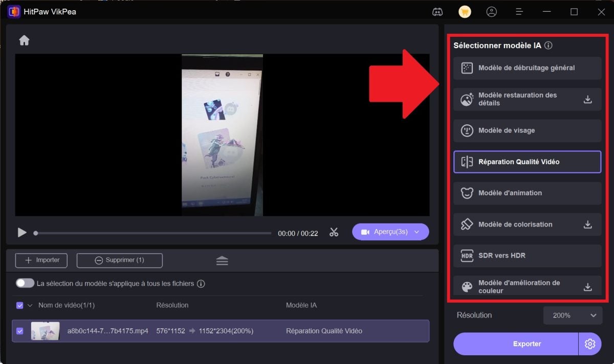Open the Discord community icon
Image resolution: width=614 pixels, height=364 pixels.
437,12
